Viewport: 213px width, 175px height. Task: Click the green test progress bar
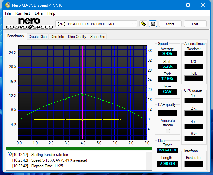click(79, 148)
